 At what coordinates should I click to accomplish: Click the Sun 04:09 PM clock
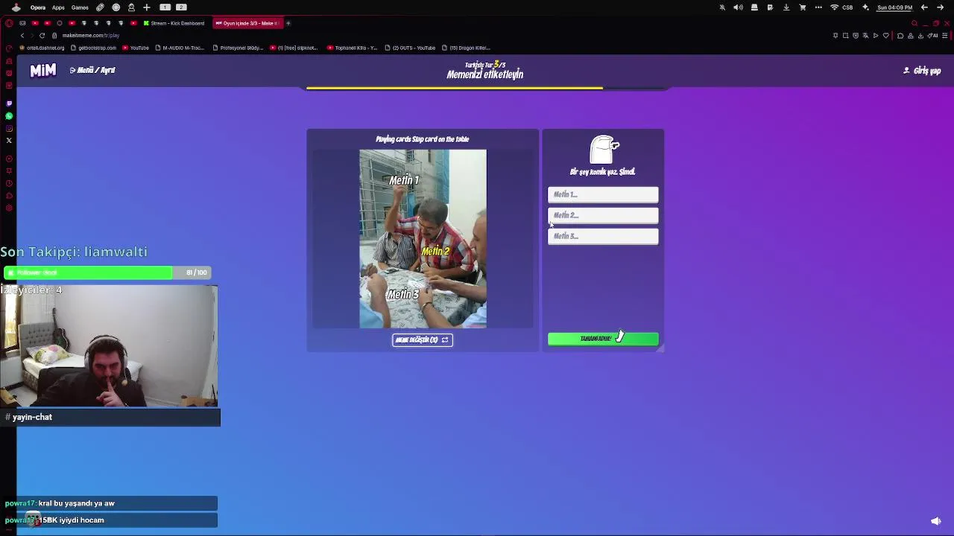(894, 7)
